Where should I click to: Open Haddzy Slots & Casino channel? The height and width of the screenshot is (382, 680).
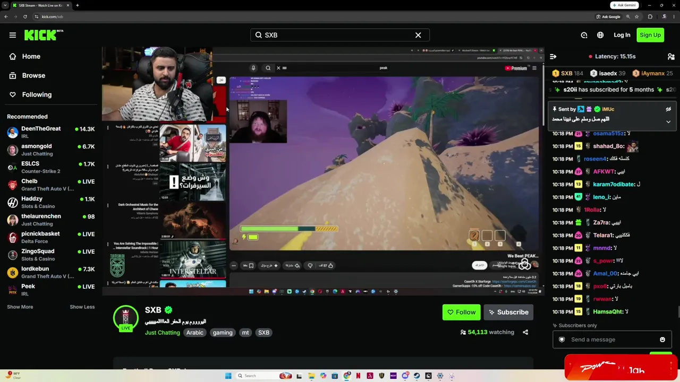[x=51, y=202]
